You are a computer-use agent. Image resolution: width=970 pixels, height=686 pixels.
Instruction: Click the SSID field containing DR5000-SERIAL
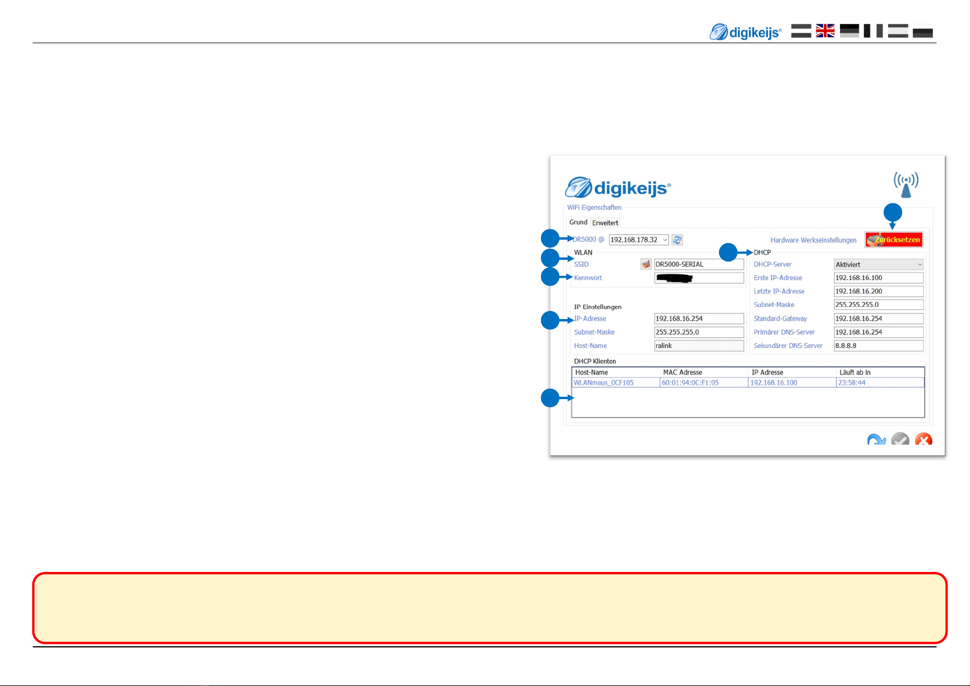tap(698, 264)
